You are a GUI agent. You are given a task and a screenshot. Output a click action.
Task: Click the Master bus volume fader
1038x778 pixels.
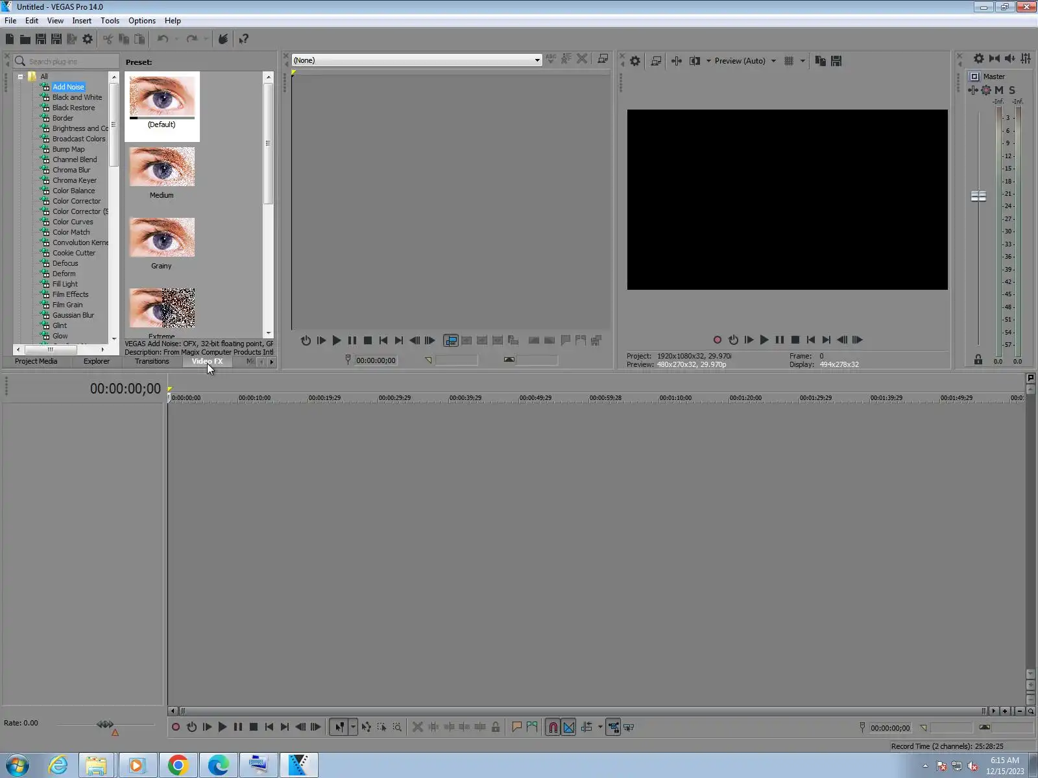pyautogui.click(x=978, y=196)
